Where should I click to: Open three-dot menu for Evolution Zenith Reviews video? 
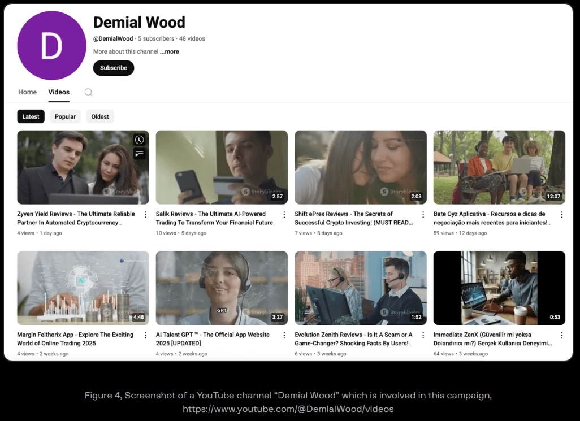tap(423, 336)
